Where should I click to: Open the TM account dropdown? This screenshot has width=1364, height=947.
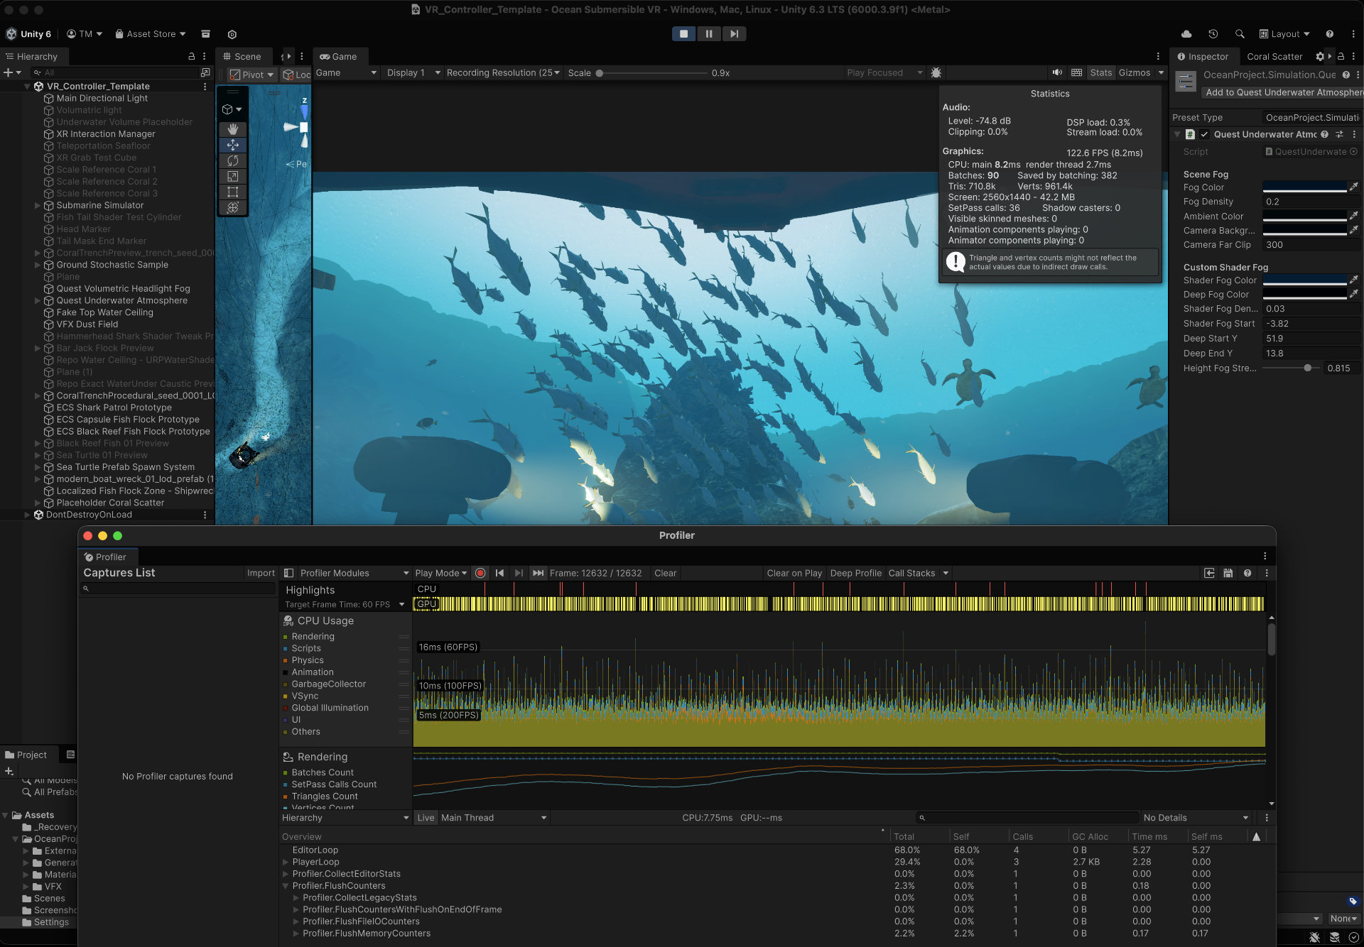[85, 33]
